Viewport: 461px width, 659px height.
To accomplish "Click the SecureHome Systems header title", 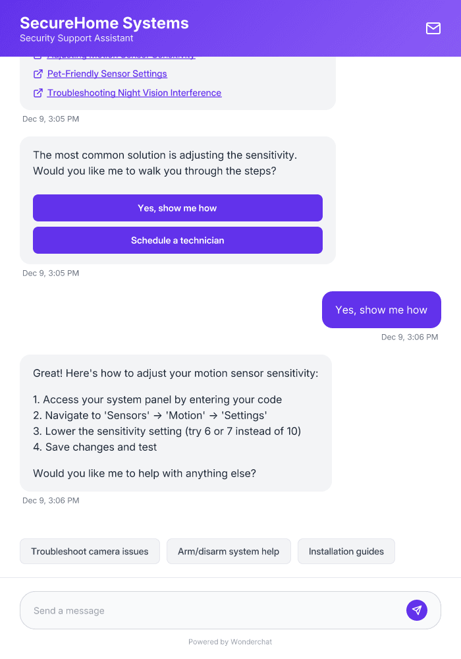I will (x=104, y=22).
